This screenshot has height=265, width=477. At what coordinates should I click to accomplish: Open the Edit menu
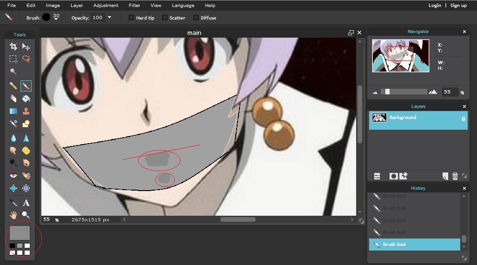[31, 5]
